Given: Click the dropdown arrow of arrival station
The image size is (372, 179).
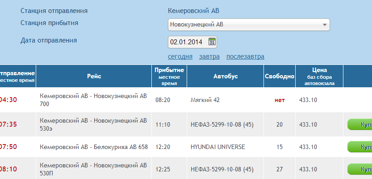Looking at the screenshot, I should point(325,25).
